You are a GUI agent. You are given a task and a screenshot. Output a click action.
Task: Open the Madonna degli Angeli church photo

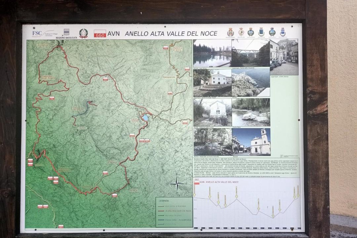[x=212, y=83]
